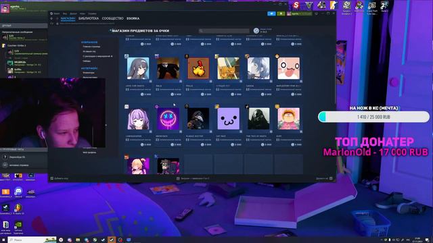The width and height of the screenshot is (433, 243).
Task: Open the Steam menu in the title bar
Action: pyautogui.click(x=56, y=13)
